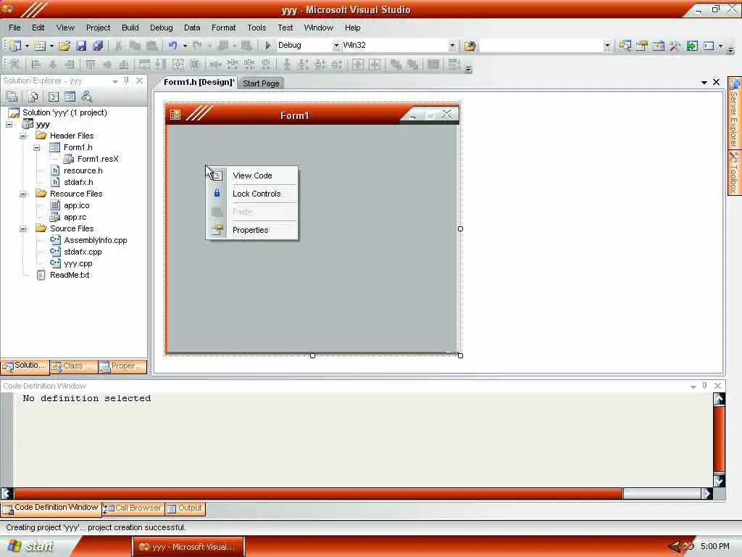
Task: Click the Code Definition vertical scroll up arrow
Action: [719, 400]
